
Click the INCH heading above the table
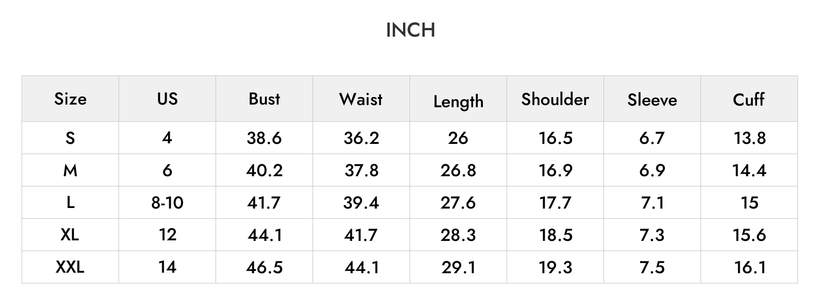(x=410, y=30)
